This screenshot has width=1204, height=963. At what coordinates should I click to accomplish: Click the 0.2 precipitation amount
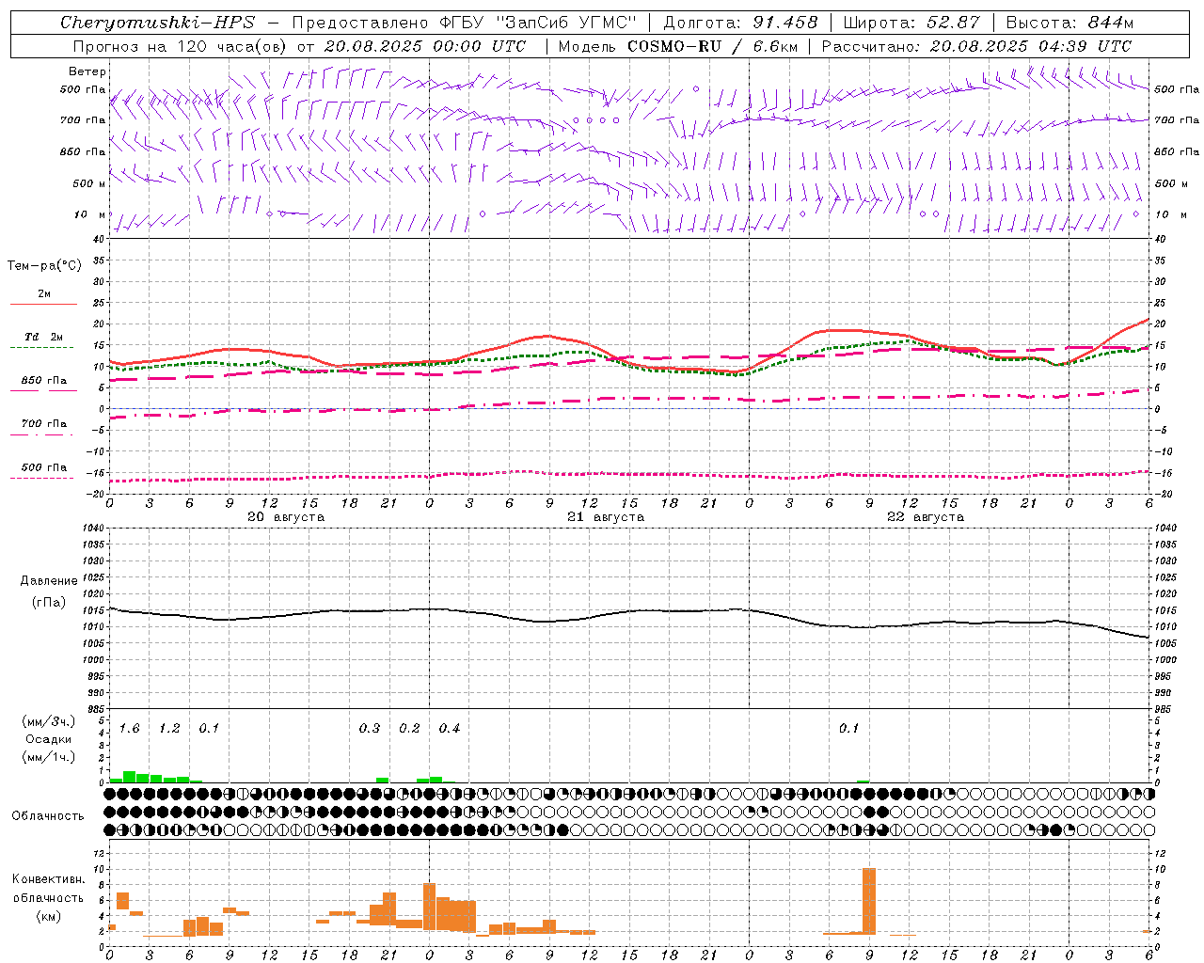click(x=409, y=729)
